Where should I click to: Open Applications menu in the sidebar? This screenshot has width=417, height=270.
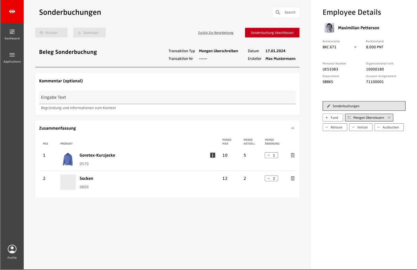[x=12, y=57]
